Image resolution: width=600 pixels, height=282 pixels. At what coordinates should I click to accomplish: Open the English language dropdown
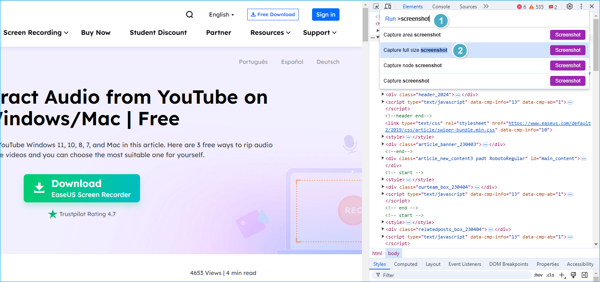[221, 15]
